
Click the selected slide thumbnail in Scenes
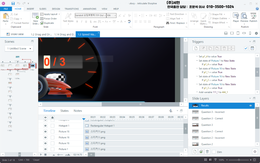(x=32, y=66)
